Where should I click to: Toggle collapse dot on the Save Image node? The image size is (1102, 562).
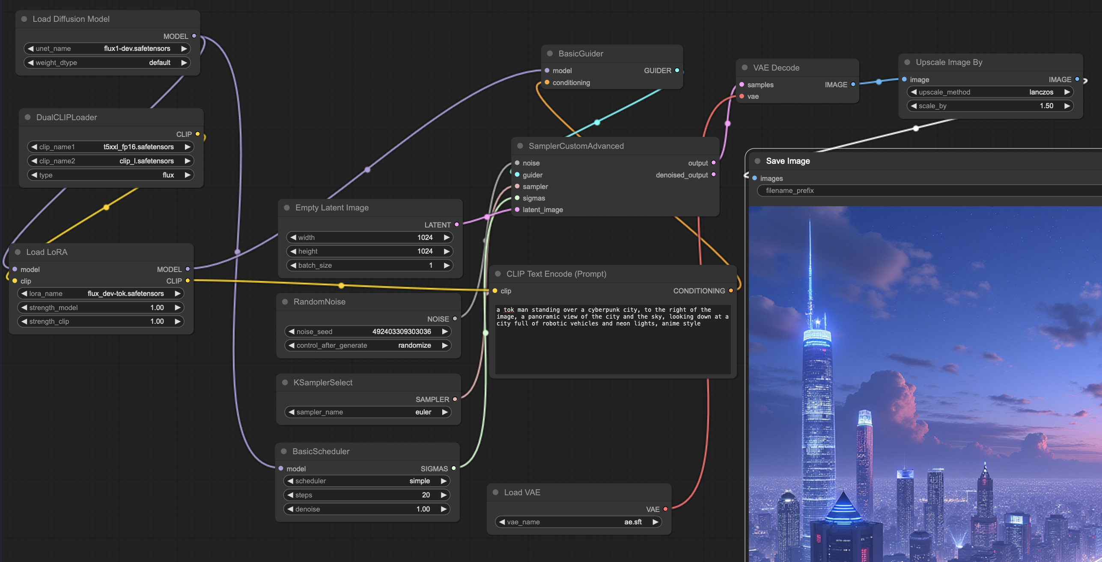[x=757, y=161]
